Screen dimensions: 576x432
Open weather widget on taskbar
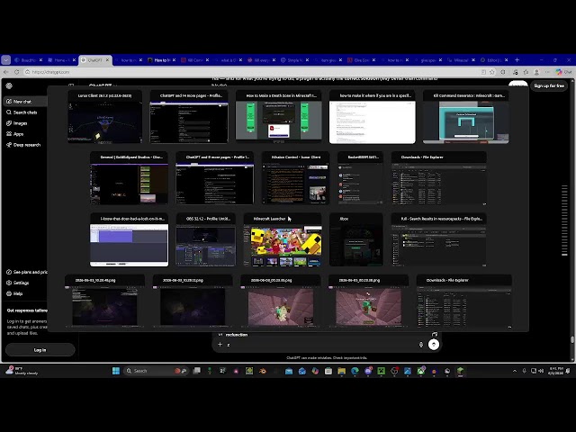(22, 371)
